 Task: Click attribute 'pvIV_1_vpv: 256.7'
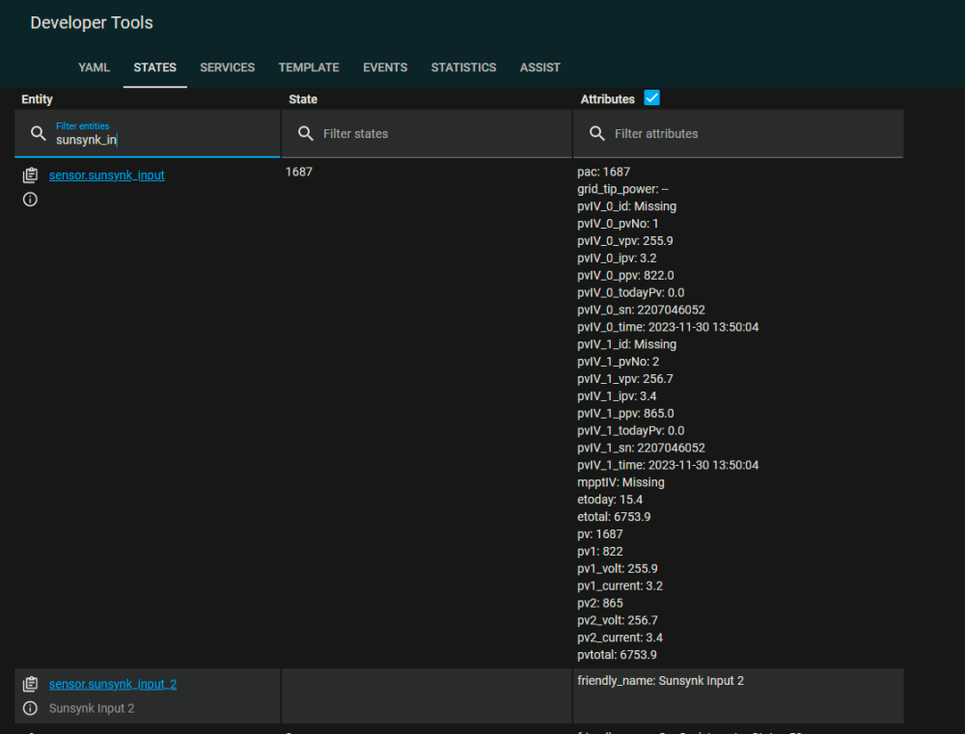[625, 379]
